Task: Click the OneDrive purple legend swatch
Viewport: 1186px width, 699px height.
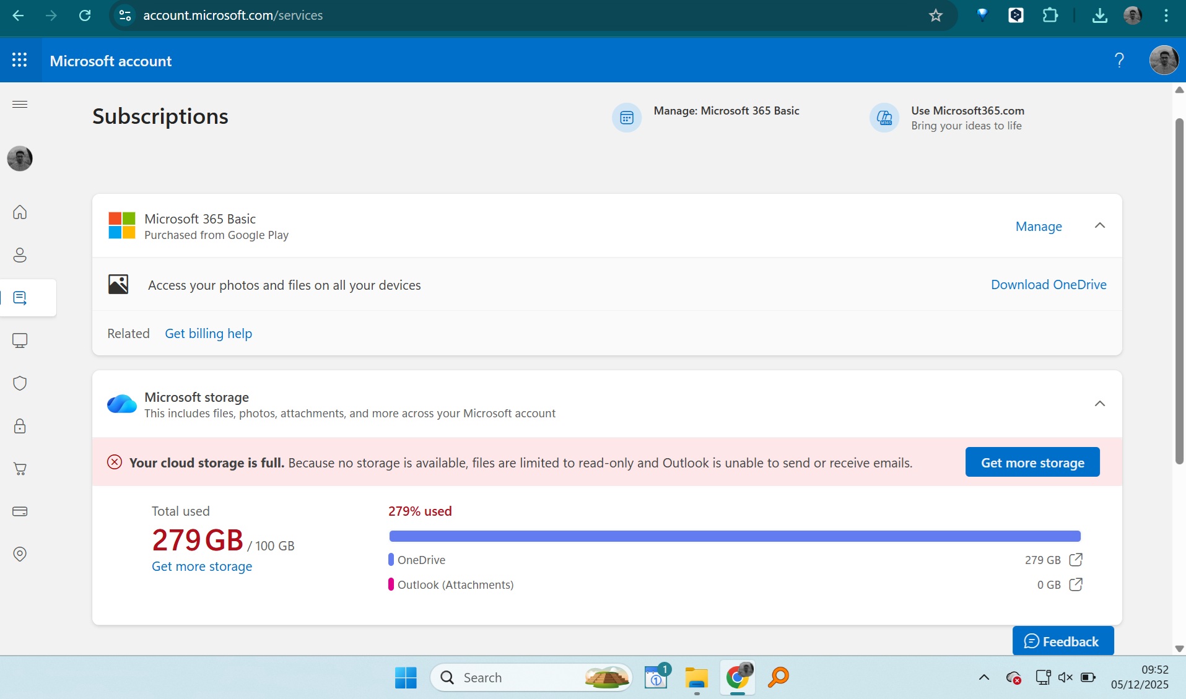Action: [391, 560]
